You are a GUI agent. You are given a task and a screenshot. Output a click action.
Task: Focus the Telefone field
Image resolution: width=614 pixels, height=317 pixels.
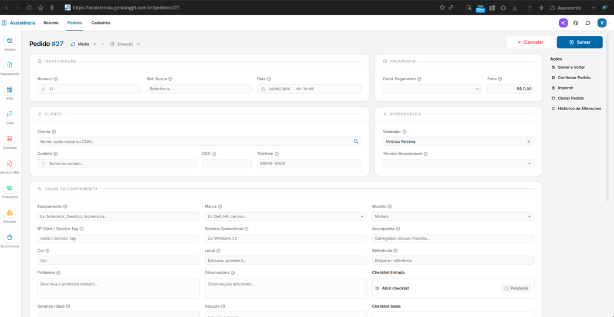[309, 164]
